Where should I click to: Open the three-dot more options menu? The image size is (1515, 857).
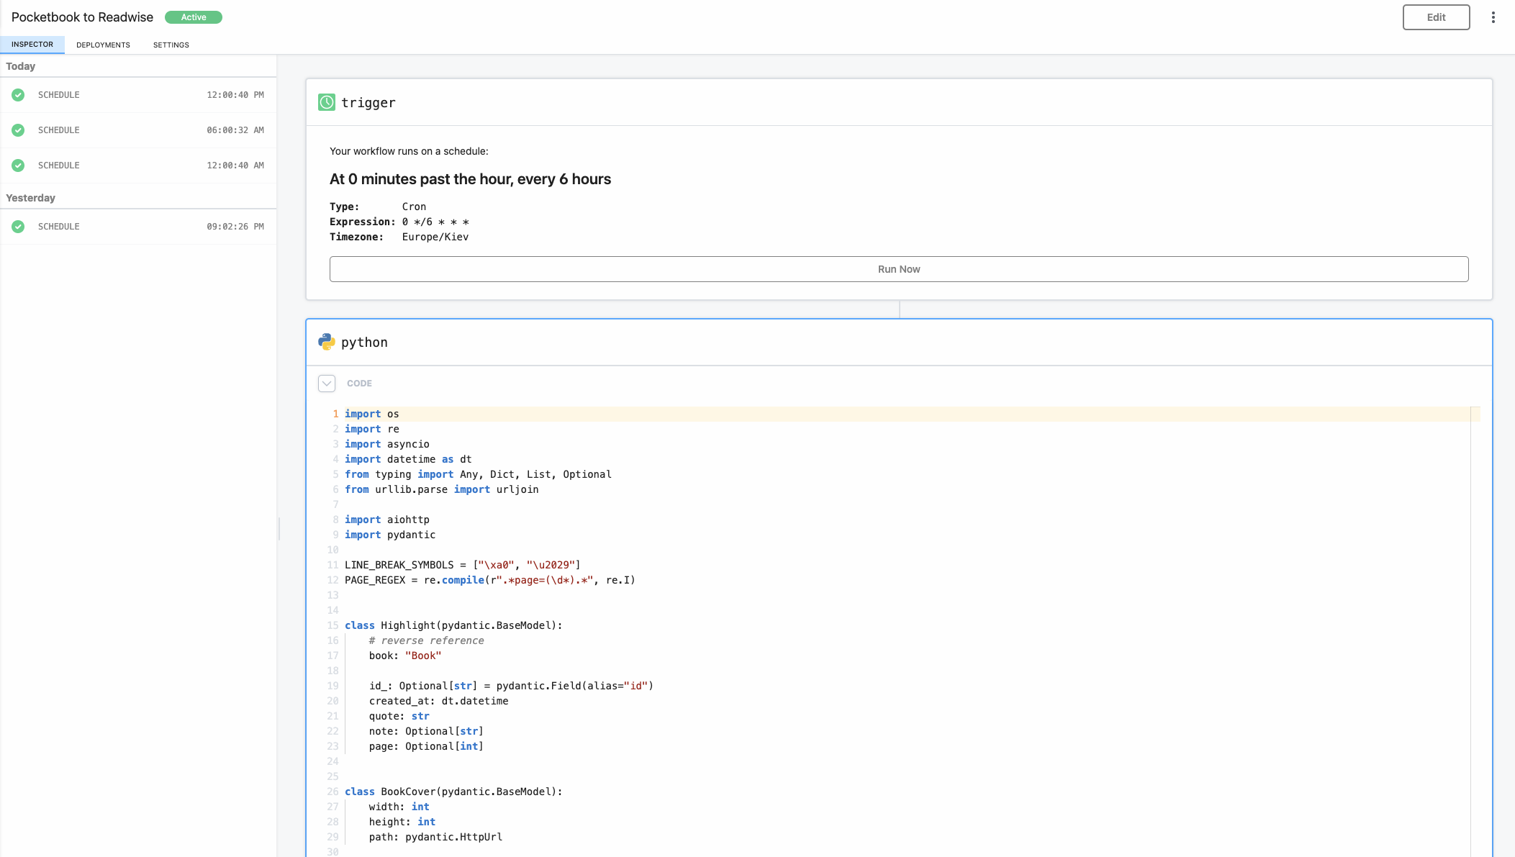point(1493,17)
